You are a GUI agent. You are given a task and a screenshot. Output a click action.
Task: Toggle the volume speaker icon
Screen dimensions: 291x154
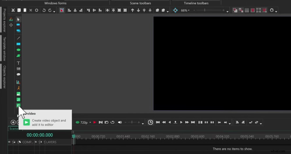pos(120,122)
